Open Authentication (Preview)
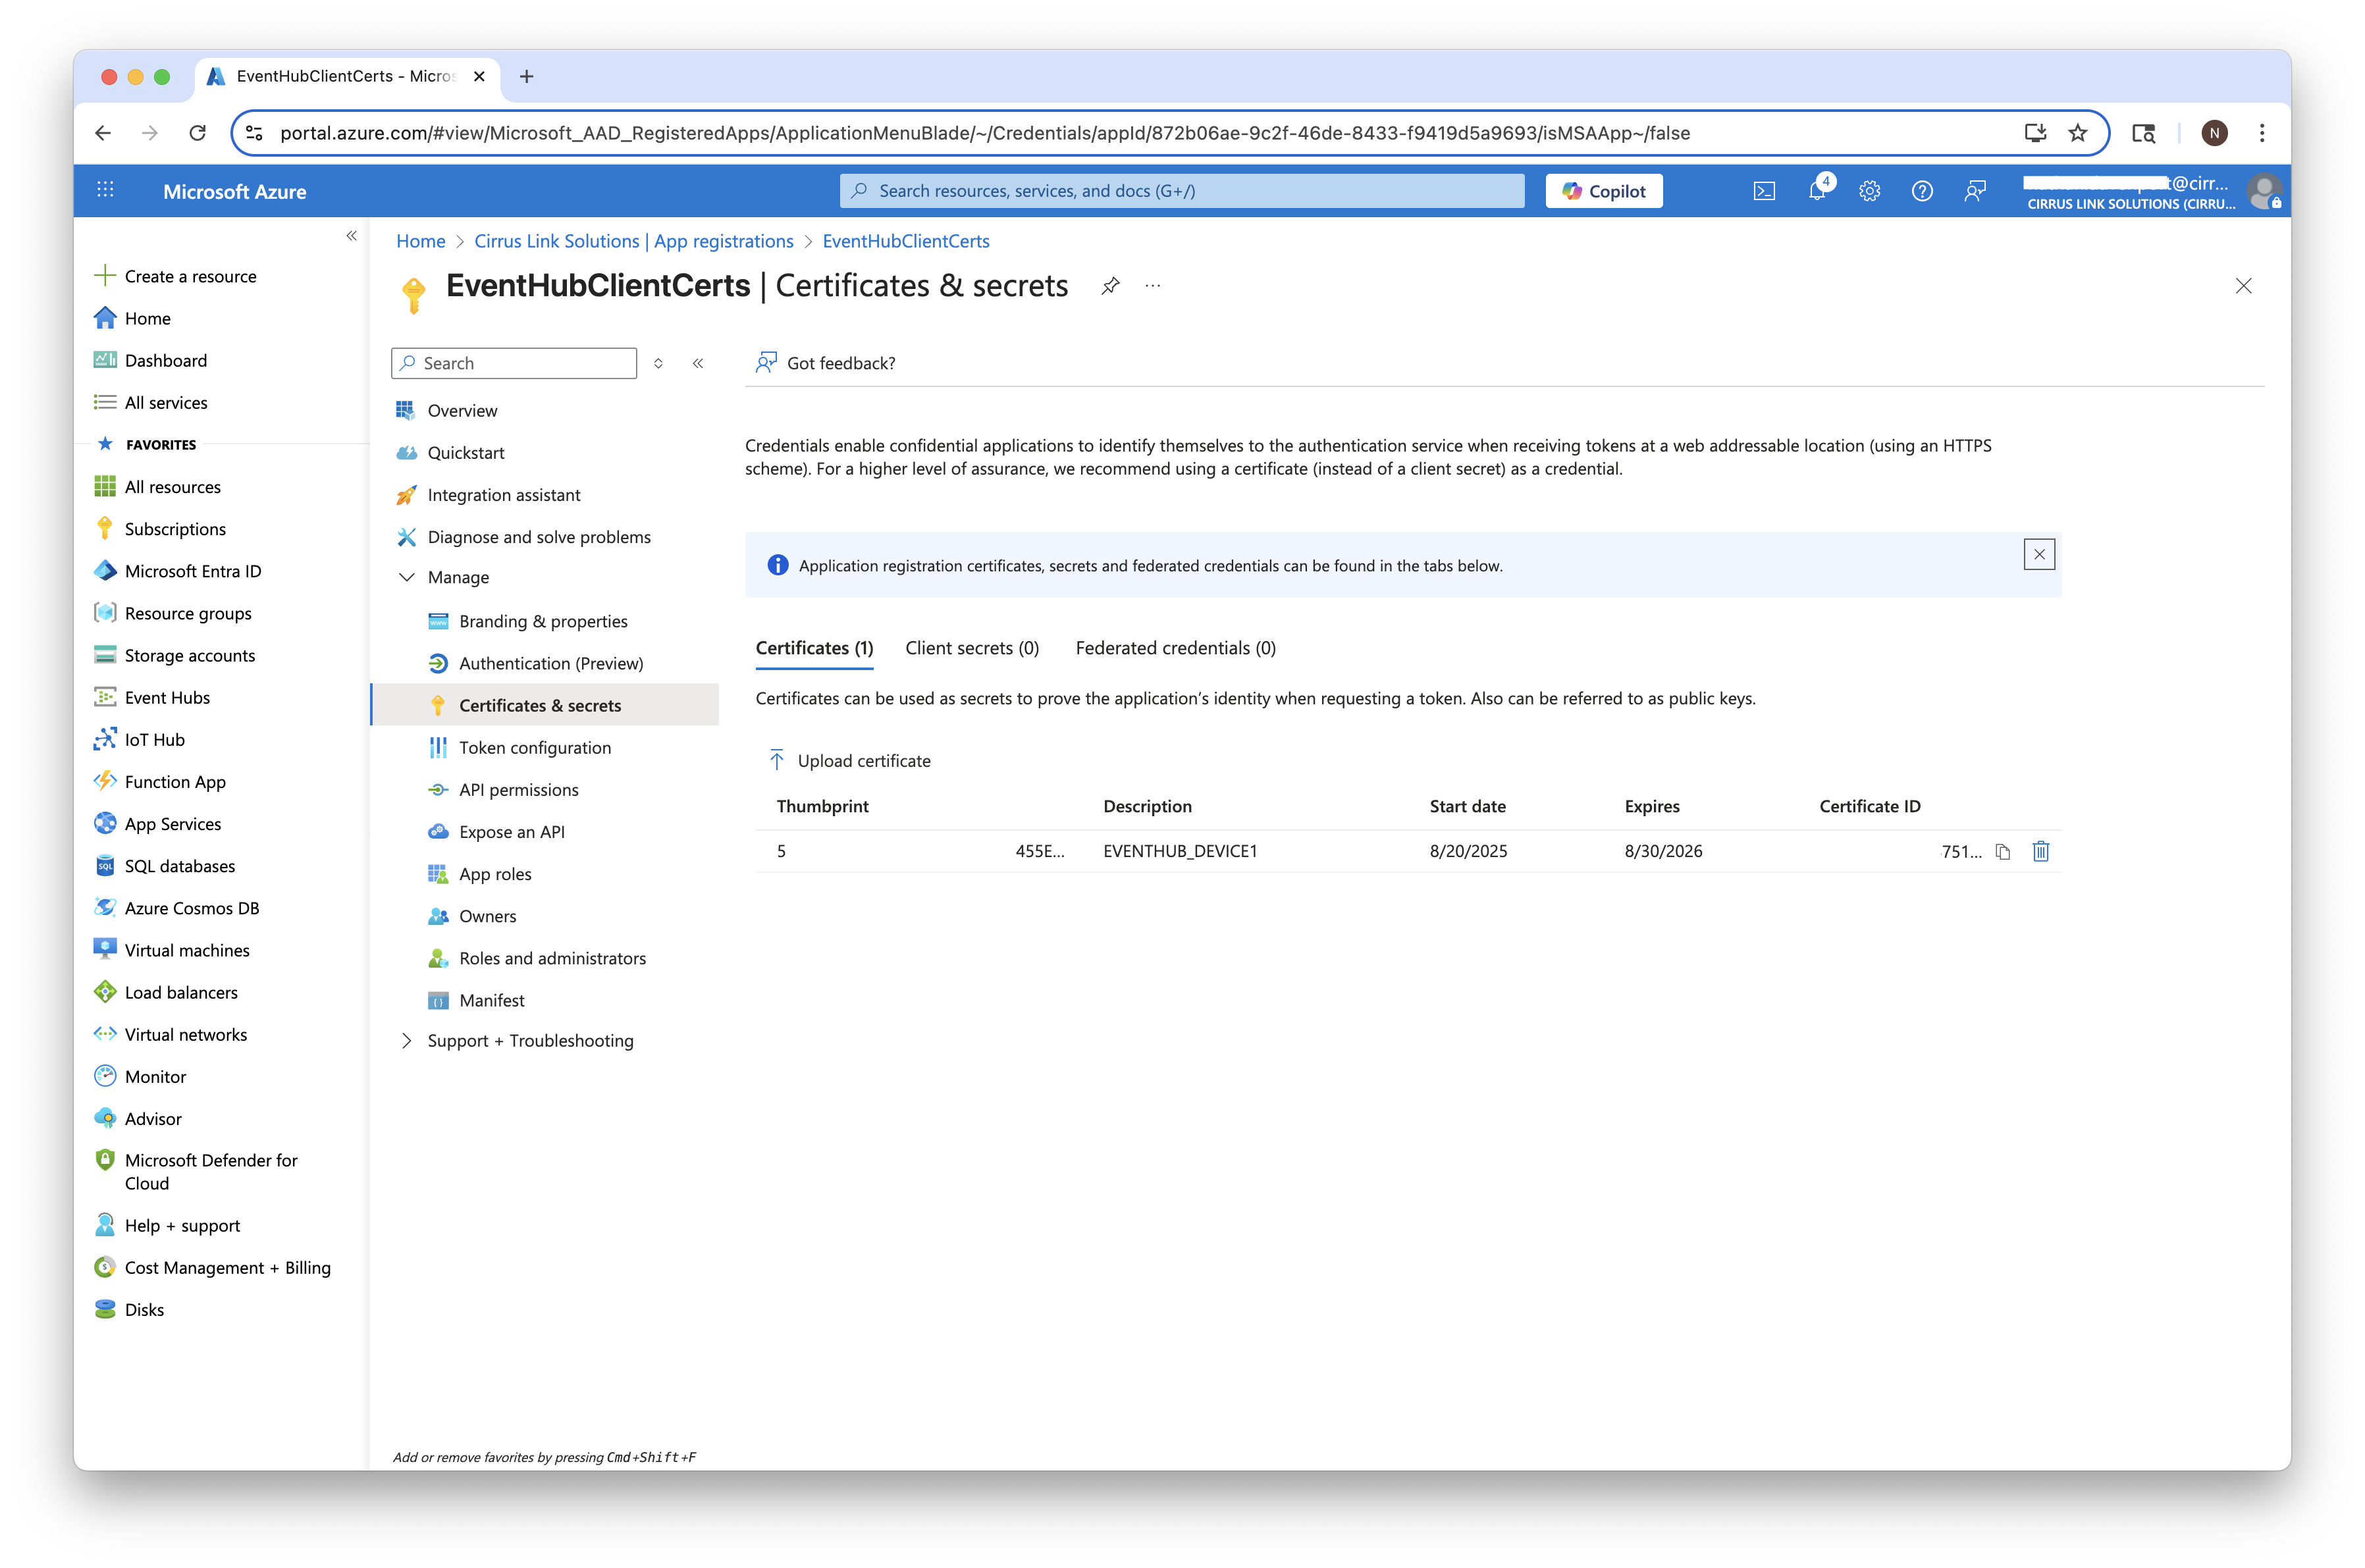This screenshot has height=1568, width=2365. click(550, 663)
